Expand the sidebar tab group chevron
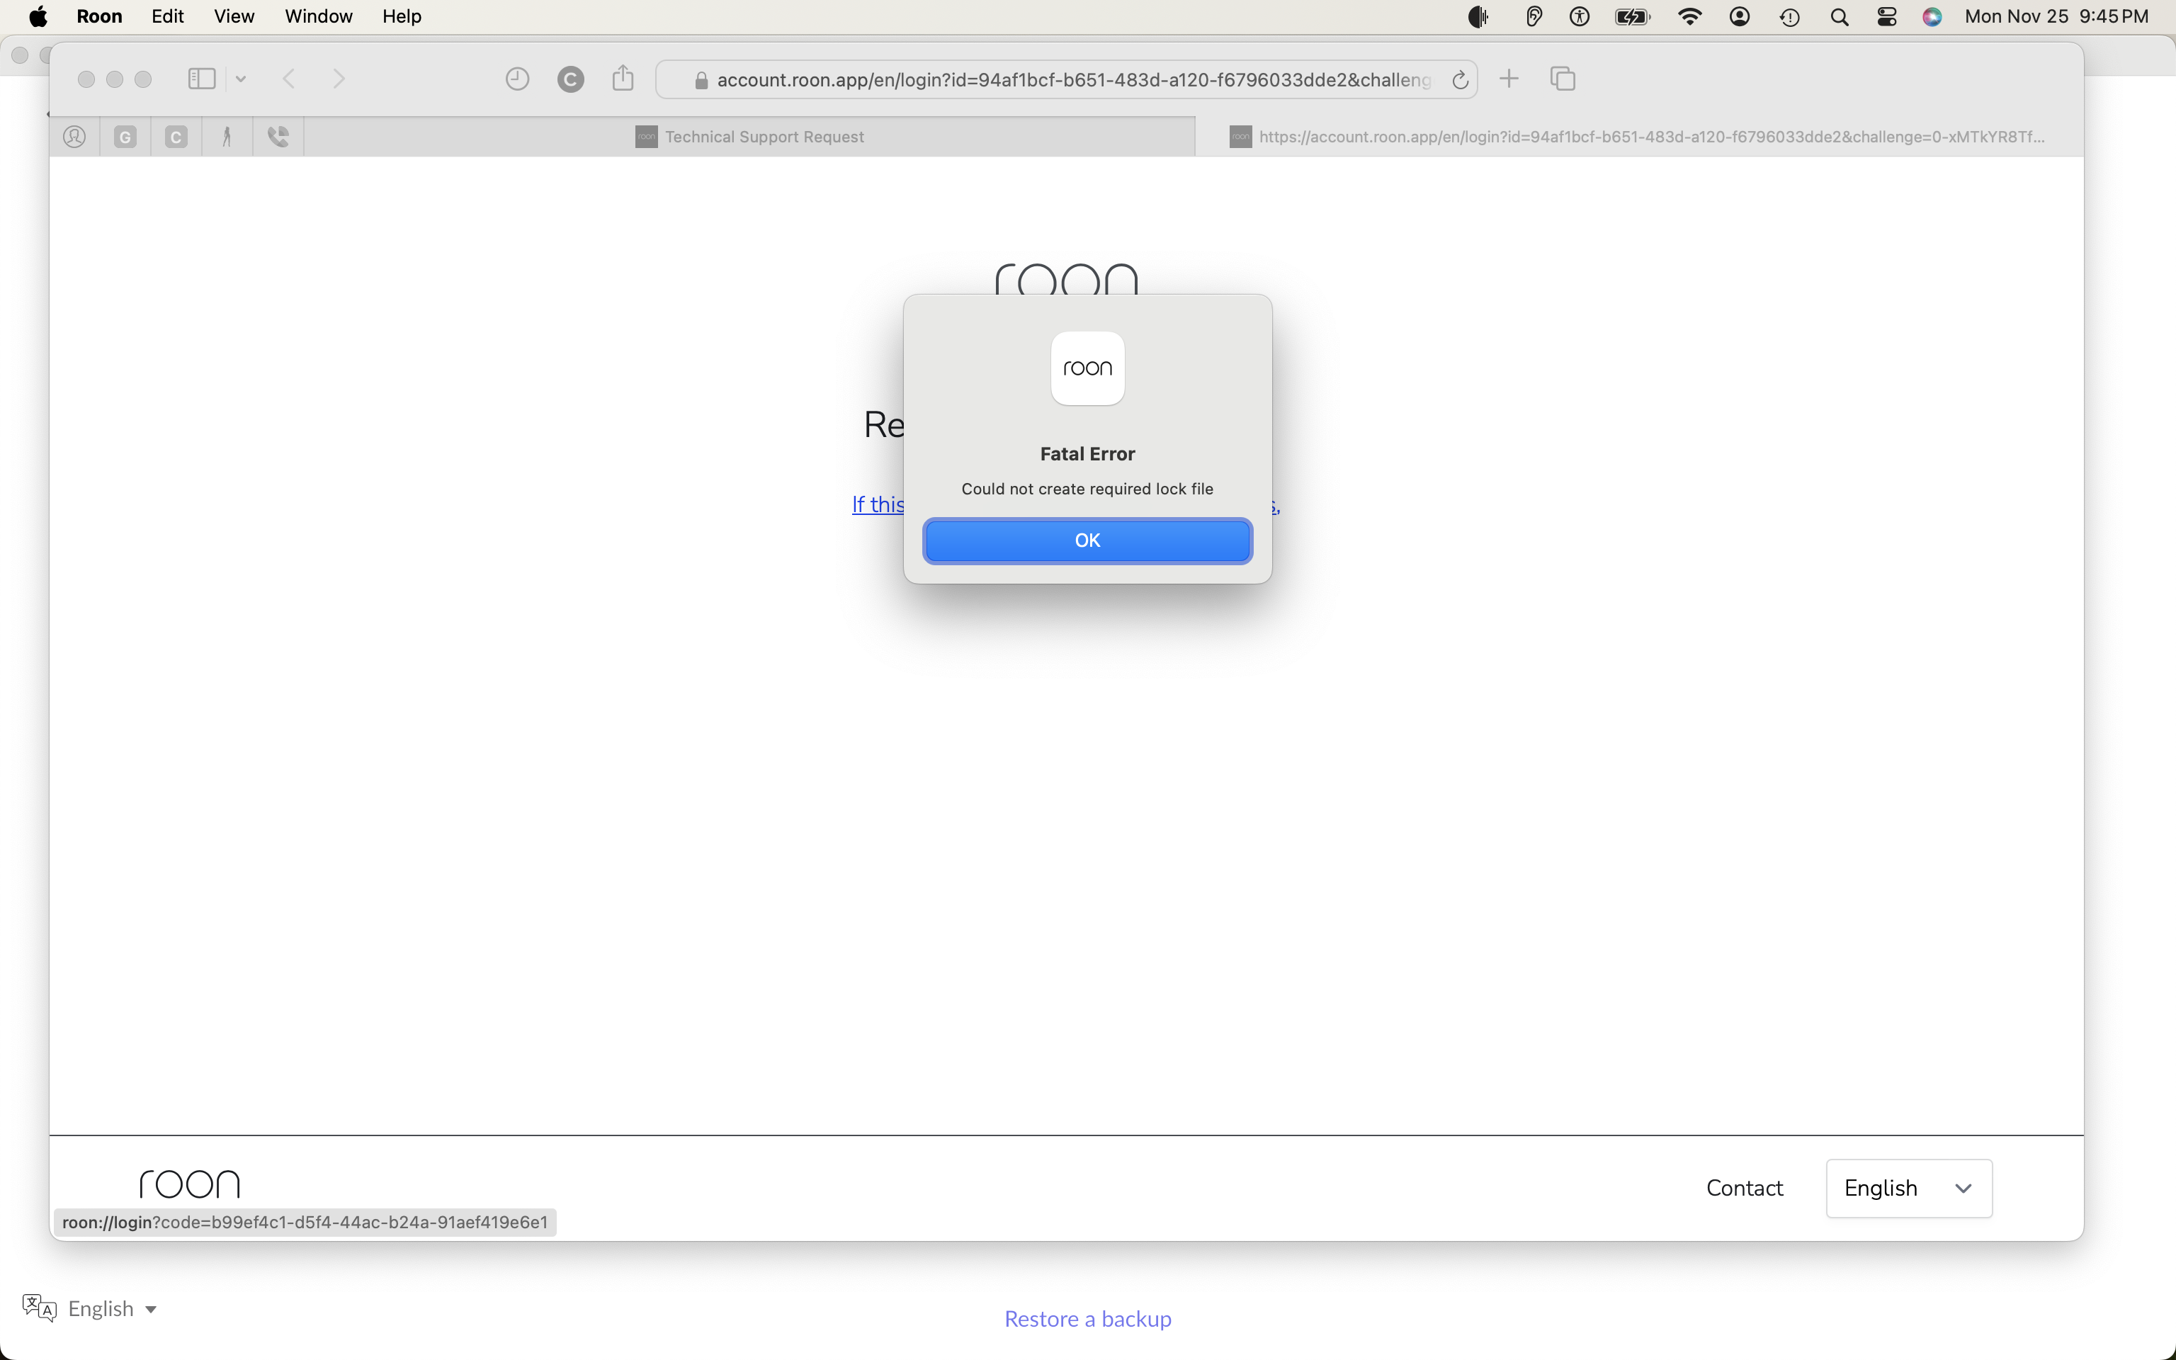The image size is (2176, 1360). pos(241,79)
